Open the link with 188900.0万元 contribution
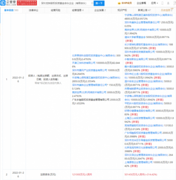The image size is (176, 180). tap(146, 45)
